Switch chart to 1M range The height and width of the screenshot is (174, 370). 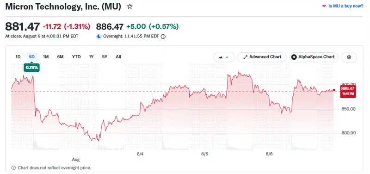click(46, 57)
